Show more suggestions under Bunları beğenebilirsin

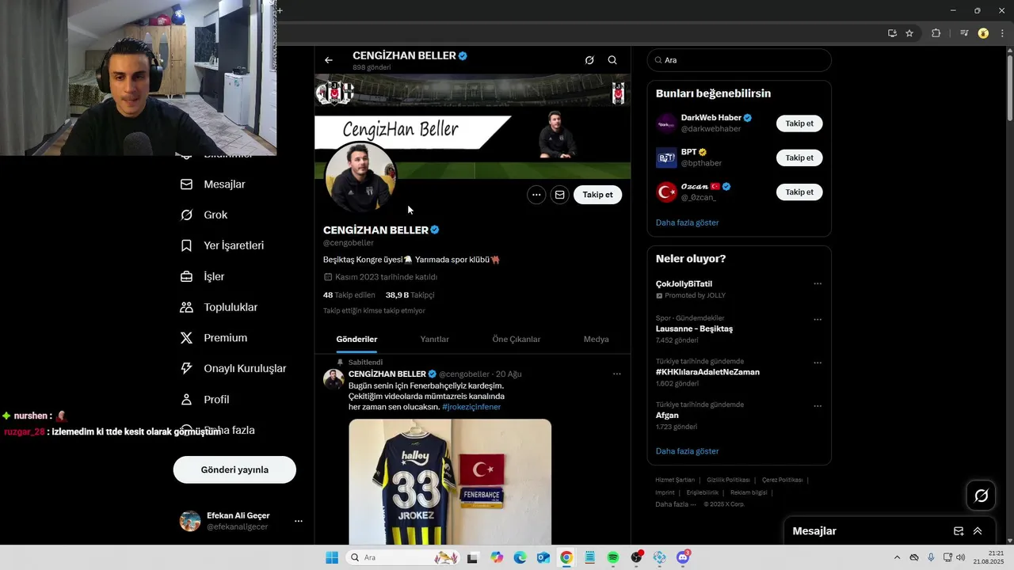(x=687, y=222)
